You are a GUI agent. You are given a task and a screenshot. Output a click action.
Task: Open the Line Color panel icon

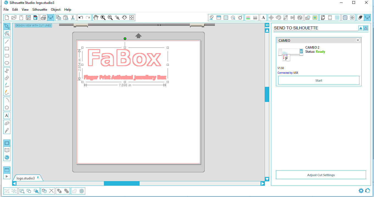[x=248, y=18]
